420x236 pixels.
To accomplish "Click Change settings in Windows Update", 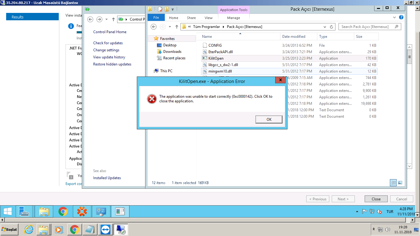I will tap(106, 50).
